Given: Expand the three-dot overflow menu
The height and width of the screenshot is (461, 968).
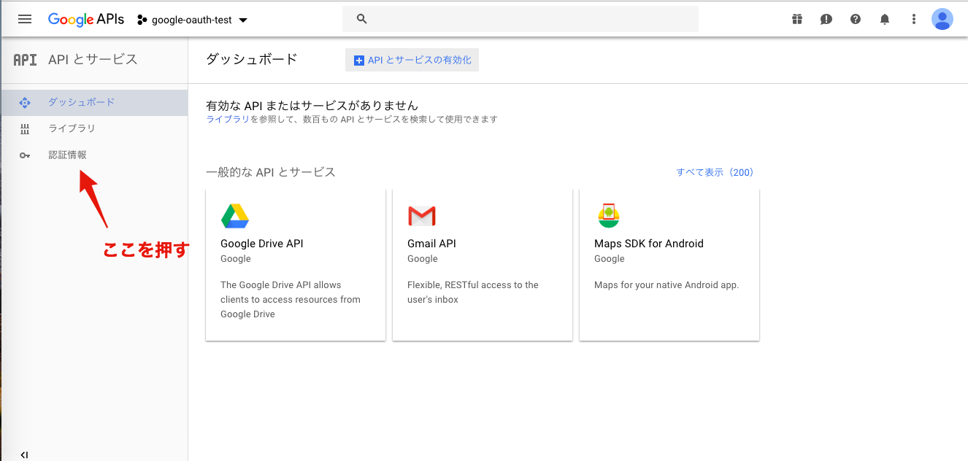Looking at the screenshot, I should click(x=913, y=19).
